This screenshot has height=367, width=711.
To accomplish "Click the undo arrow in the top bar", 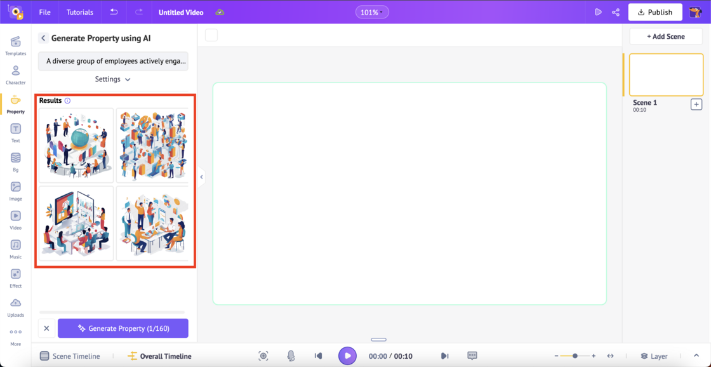I will click(x=114, y=11).
